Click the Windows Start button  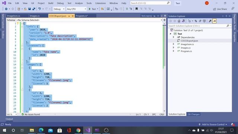coord(4,130)
